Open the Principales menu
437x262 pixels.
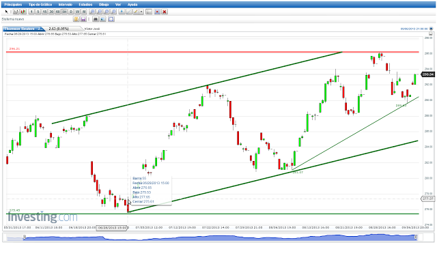tap(13, 5)
